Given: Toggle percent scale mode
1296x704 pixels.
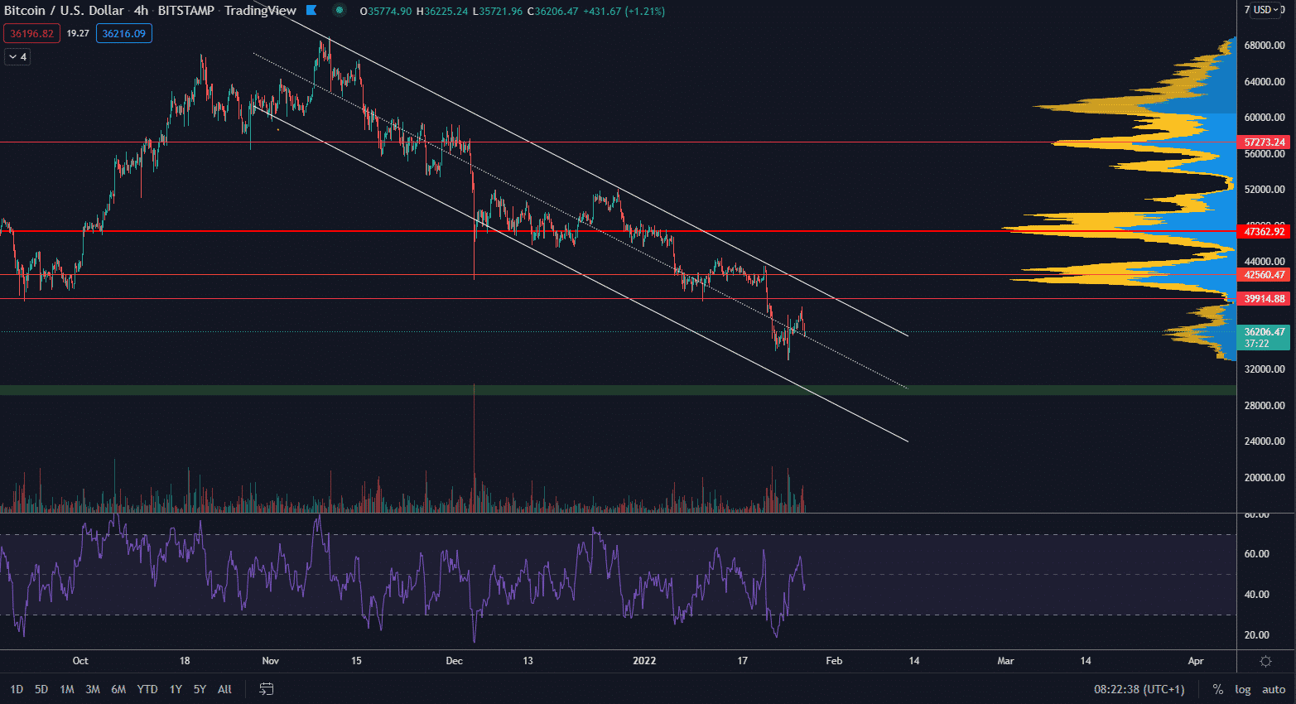Looking at the screenshot, I should [x=1217, y=689].
